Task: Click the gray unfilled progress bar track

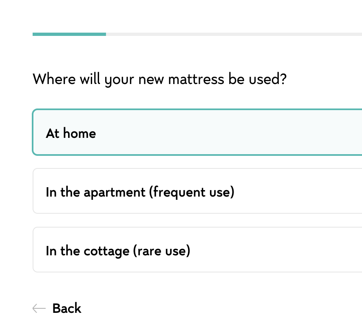Action: (x=232, y=34)
